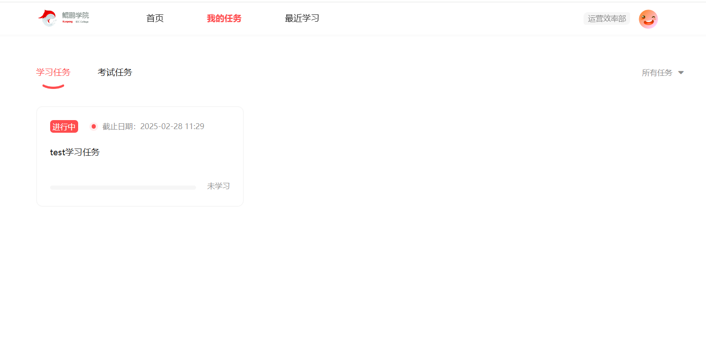Switch to the 考试任务 tab

pos(115,72)
